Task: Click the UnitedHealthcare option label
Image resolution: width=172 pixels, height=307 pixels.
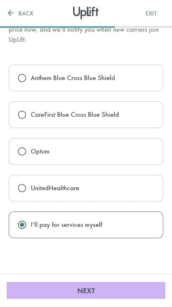Action: click(55, 188)
